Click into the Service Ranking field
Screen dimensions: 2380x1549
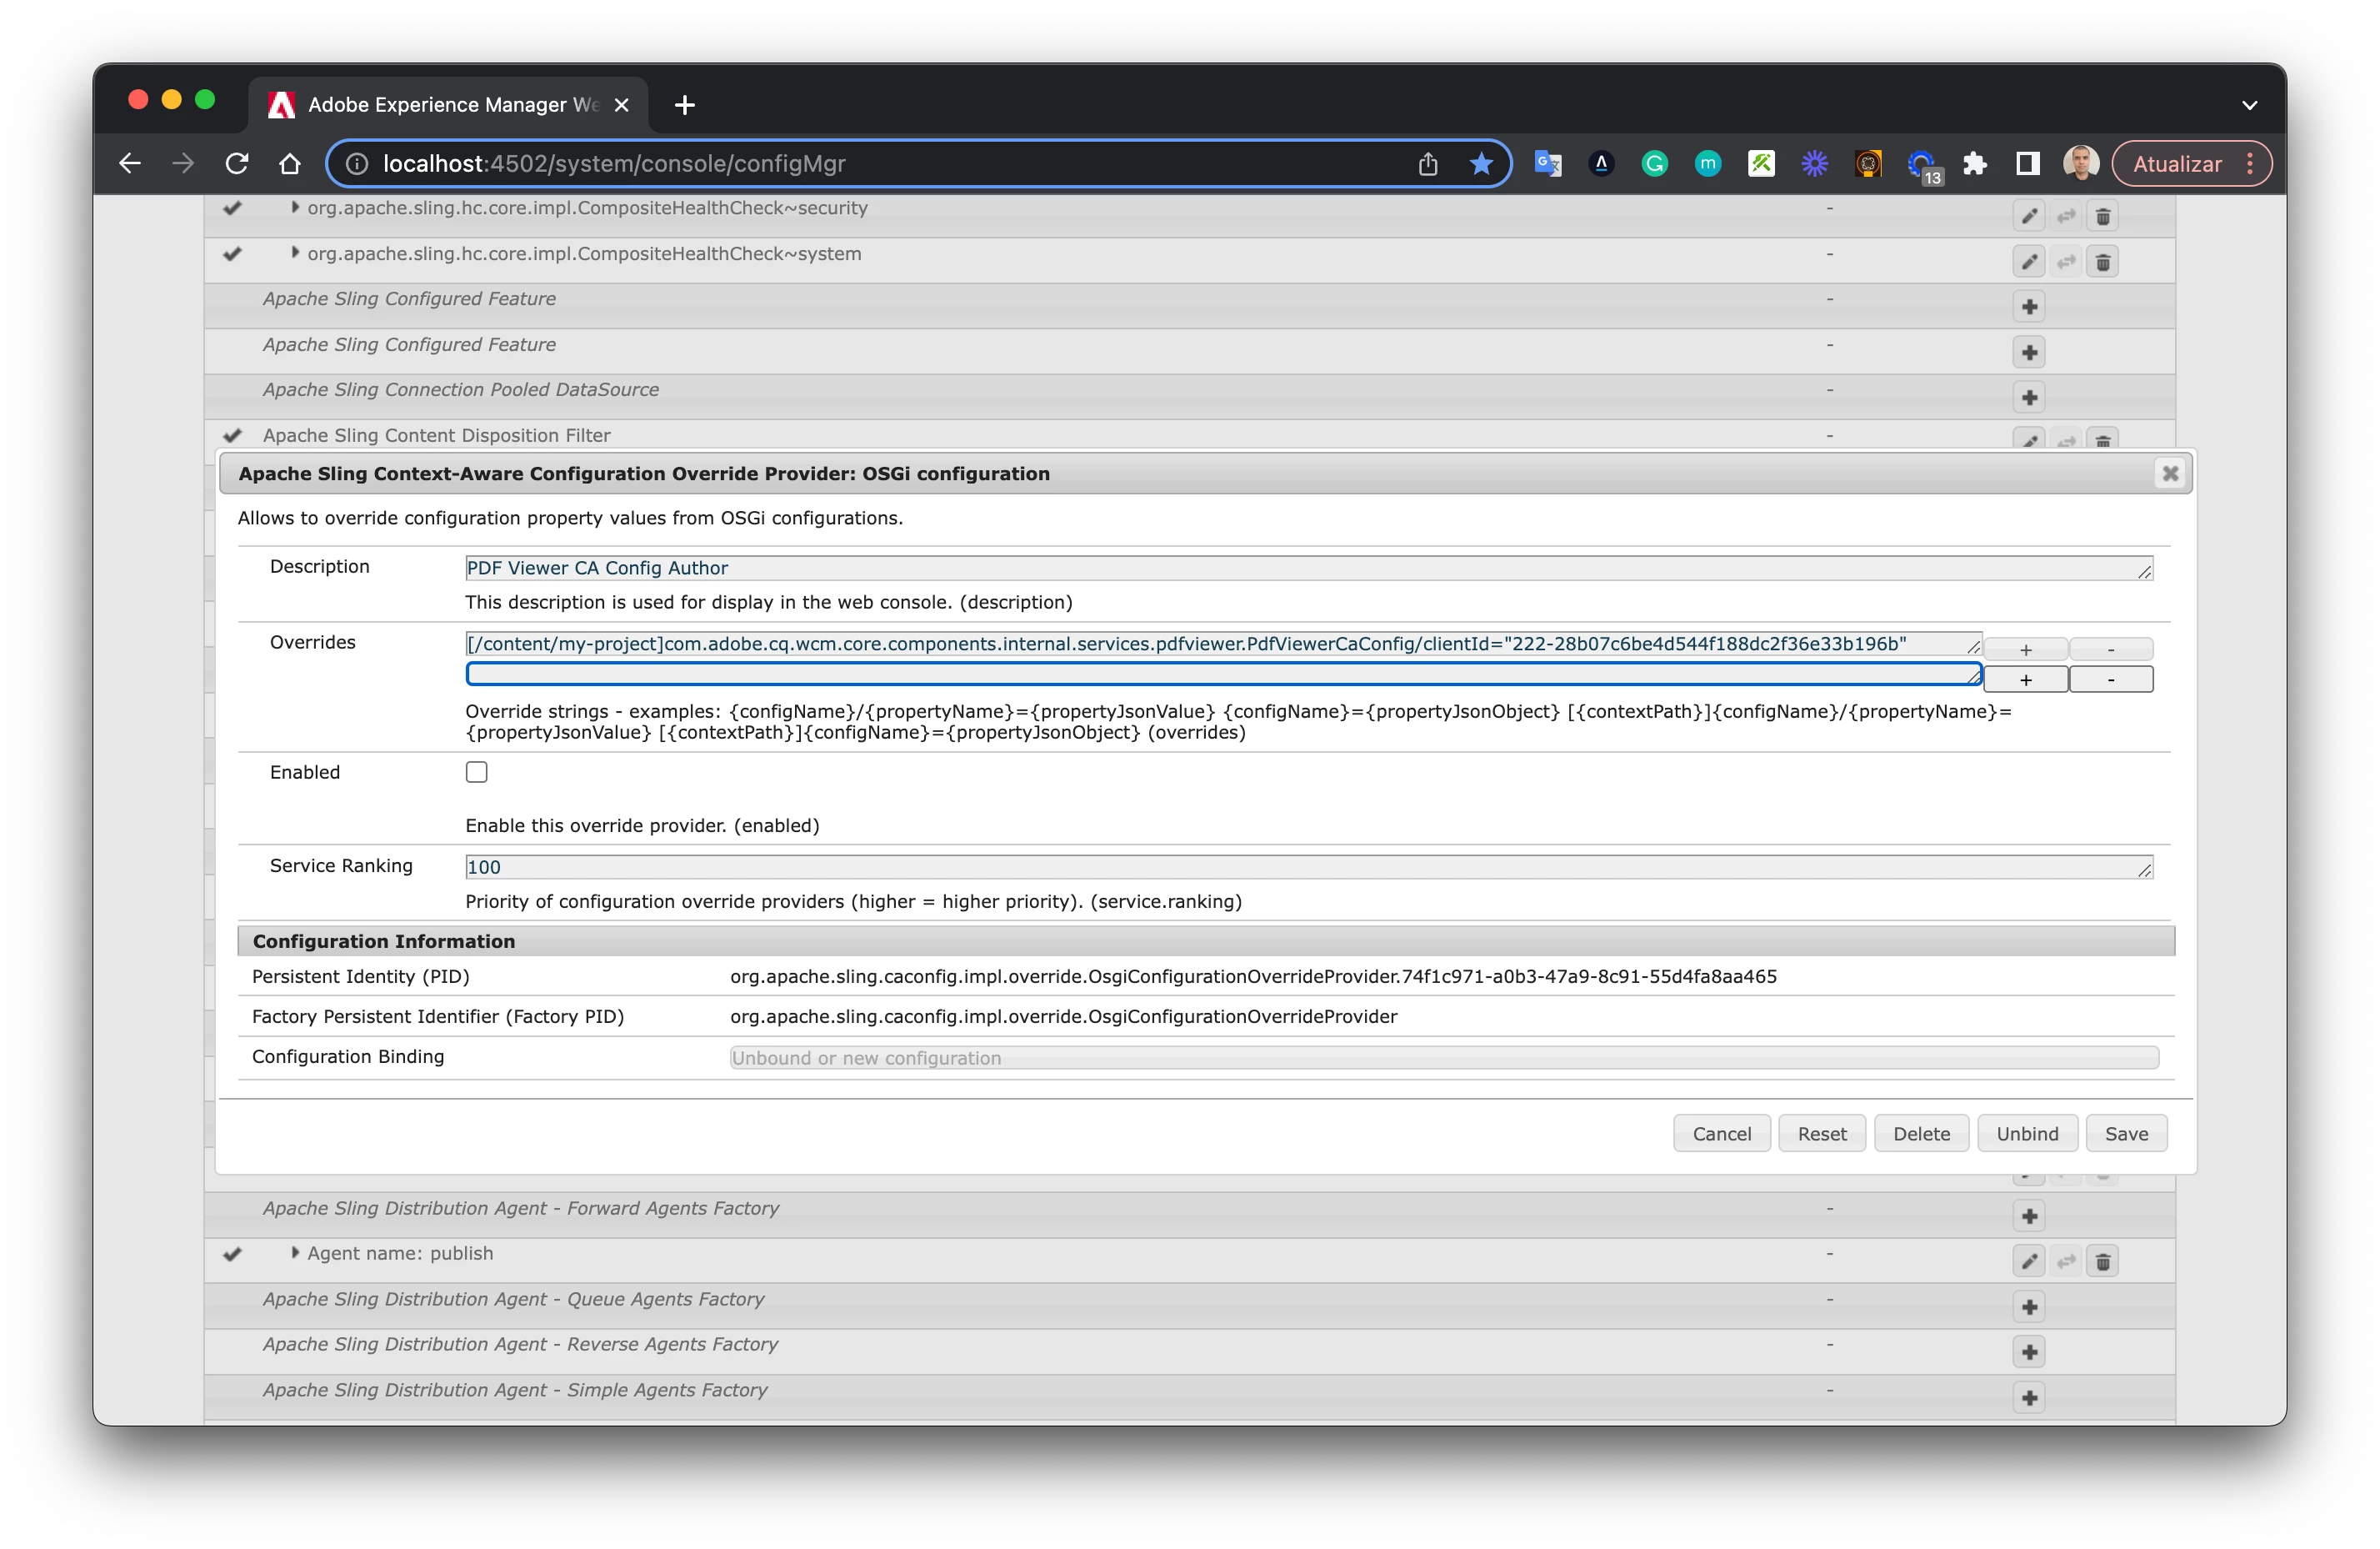(1300, 868)
